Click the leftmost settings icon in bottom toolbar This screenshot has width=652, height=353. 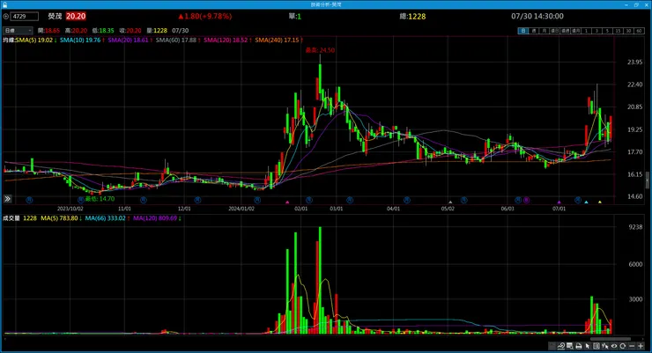click(x=552, y=346)
